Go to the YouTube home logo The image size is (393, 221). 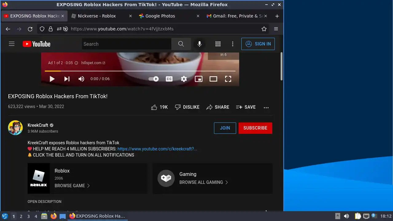click(x=37, y=44)
